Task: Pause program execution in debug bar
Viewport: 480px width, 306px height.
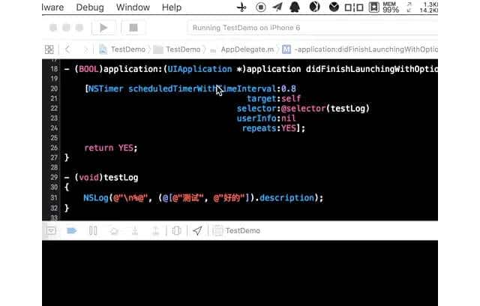Action: [x=93, y=231]
